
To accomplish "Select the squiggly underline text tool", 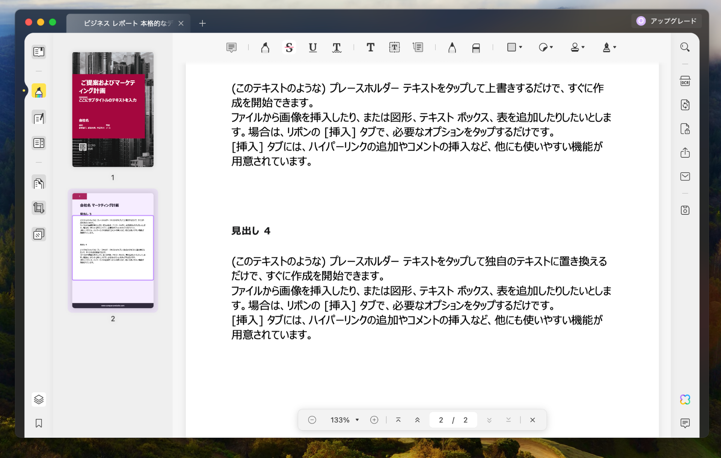I will [x=336, y=47].
